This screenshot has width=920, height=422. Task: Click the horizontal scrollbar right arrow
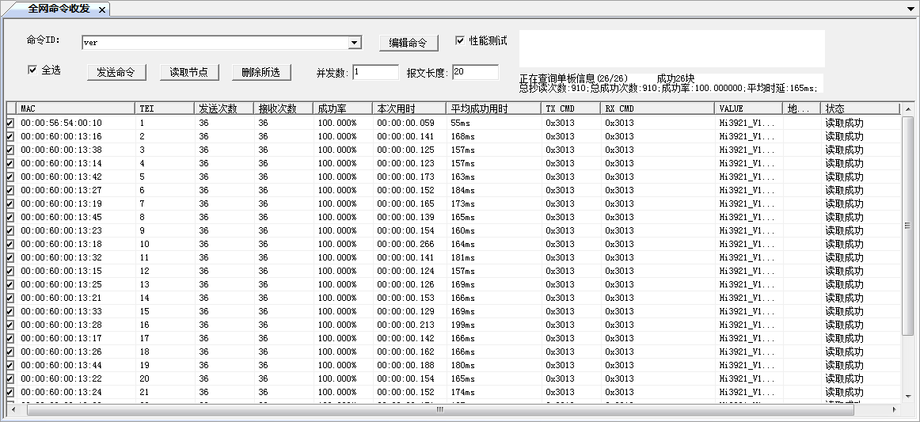pos(895,409)
